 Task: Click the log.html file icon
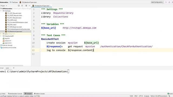click(4, 38)
